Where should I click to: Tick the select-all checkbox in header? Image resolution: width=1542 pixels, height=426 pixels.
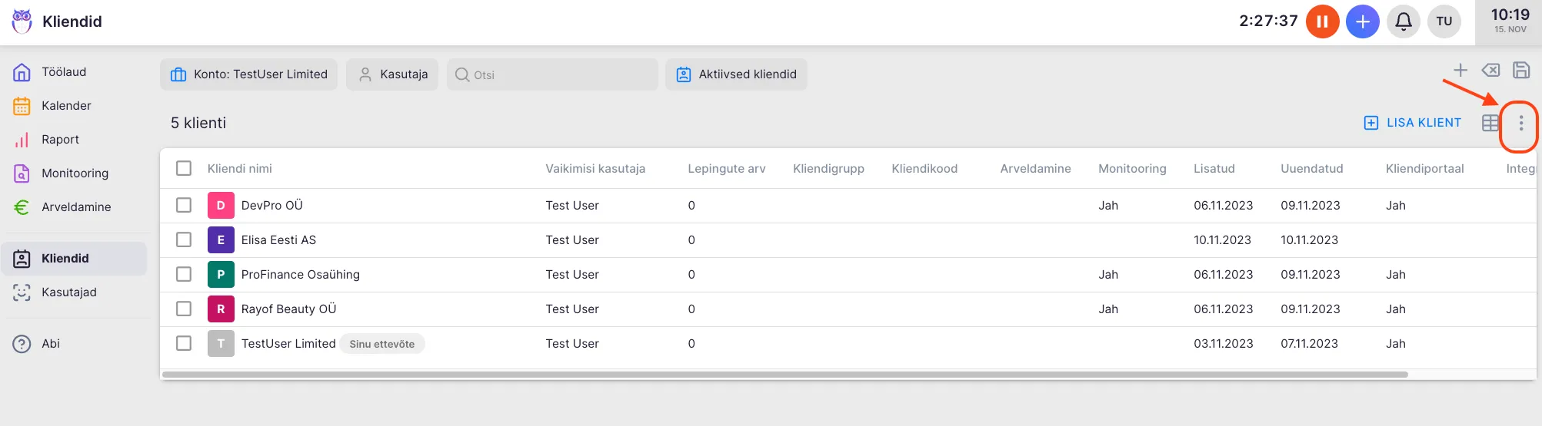(x=184, y=168)
